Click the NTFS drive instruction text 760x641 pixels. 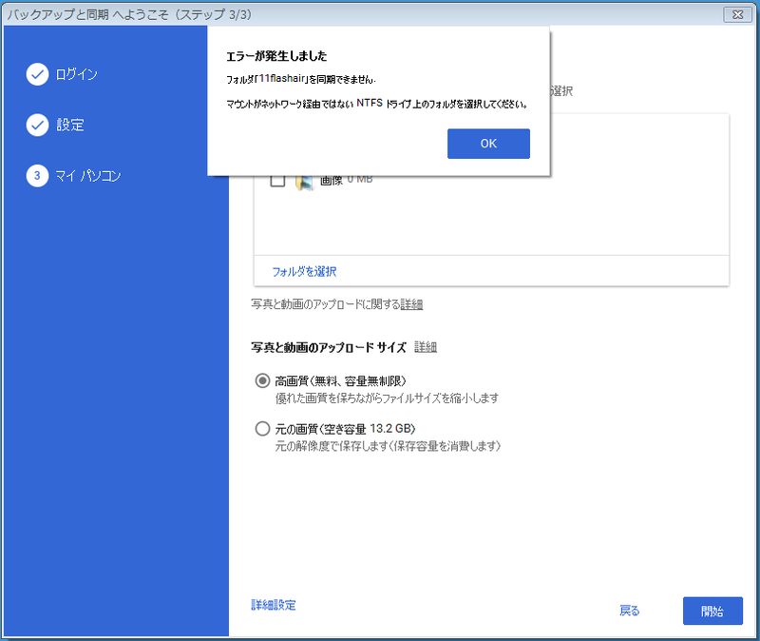(376, 104)
